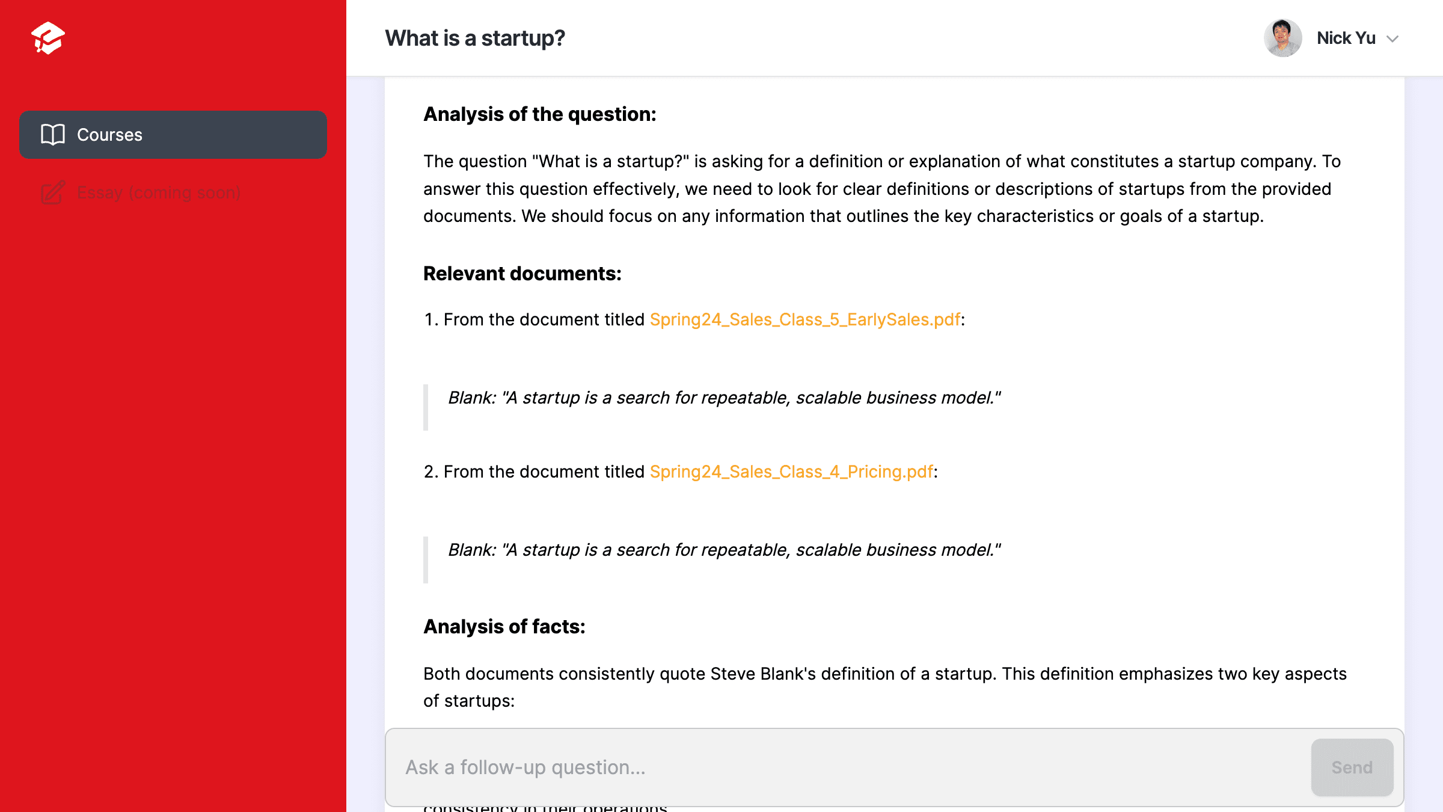Click the chat title 'What is a startup?'
Image resolution: width=1443 pixels, height=812 pixels.
(x=474, y=38)
